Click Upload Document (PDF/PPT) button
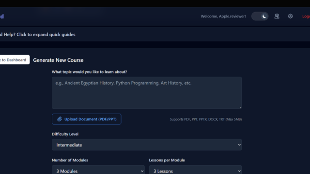The image size is (310, 174). 87,119
